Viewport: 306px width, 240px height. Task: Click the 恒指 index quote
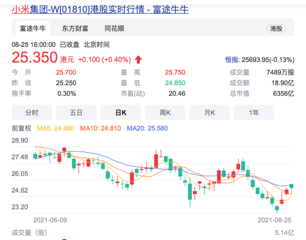click(260, 60)
